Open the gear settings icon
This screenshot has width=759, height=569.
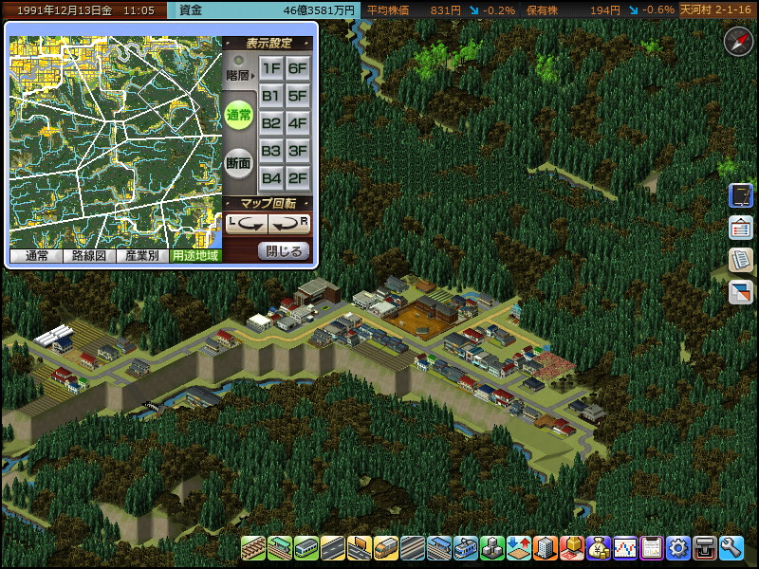pos(678,548)
